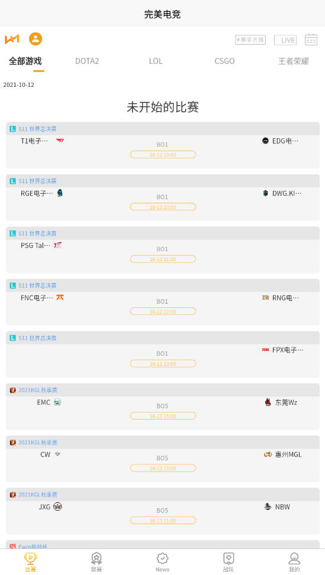Screen dimensions: 325x575
Task: Click the orange crown logo icon
Action: (x=12, y=39)
